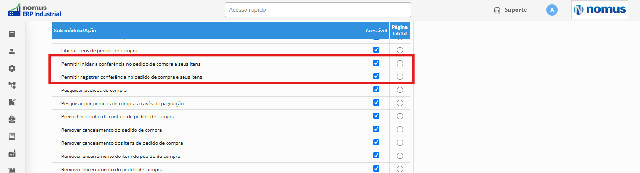Screen dimensions: 640x173
Task: Uncheck Acessível for Pesquisar pedidos de compra
Action: pos(377,90)
